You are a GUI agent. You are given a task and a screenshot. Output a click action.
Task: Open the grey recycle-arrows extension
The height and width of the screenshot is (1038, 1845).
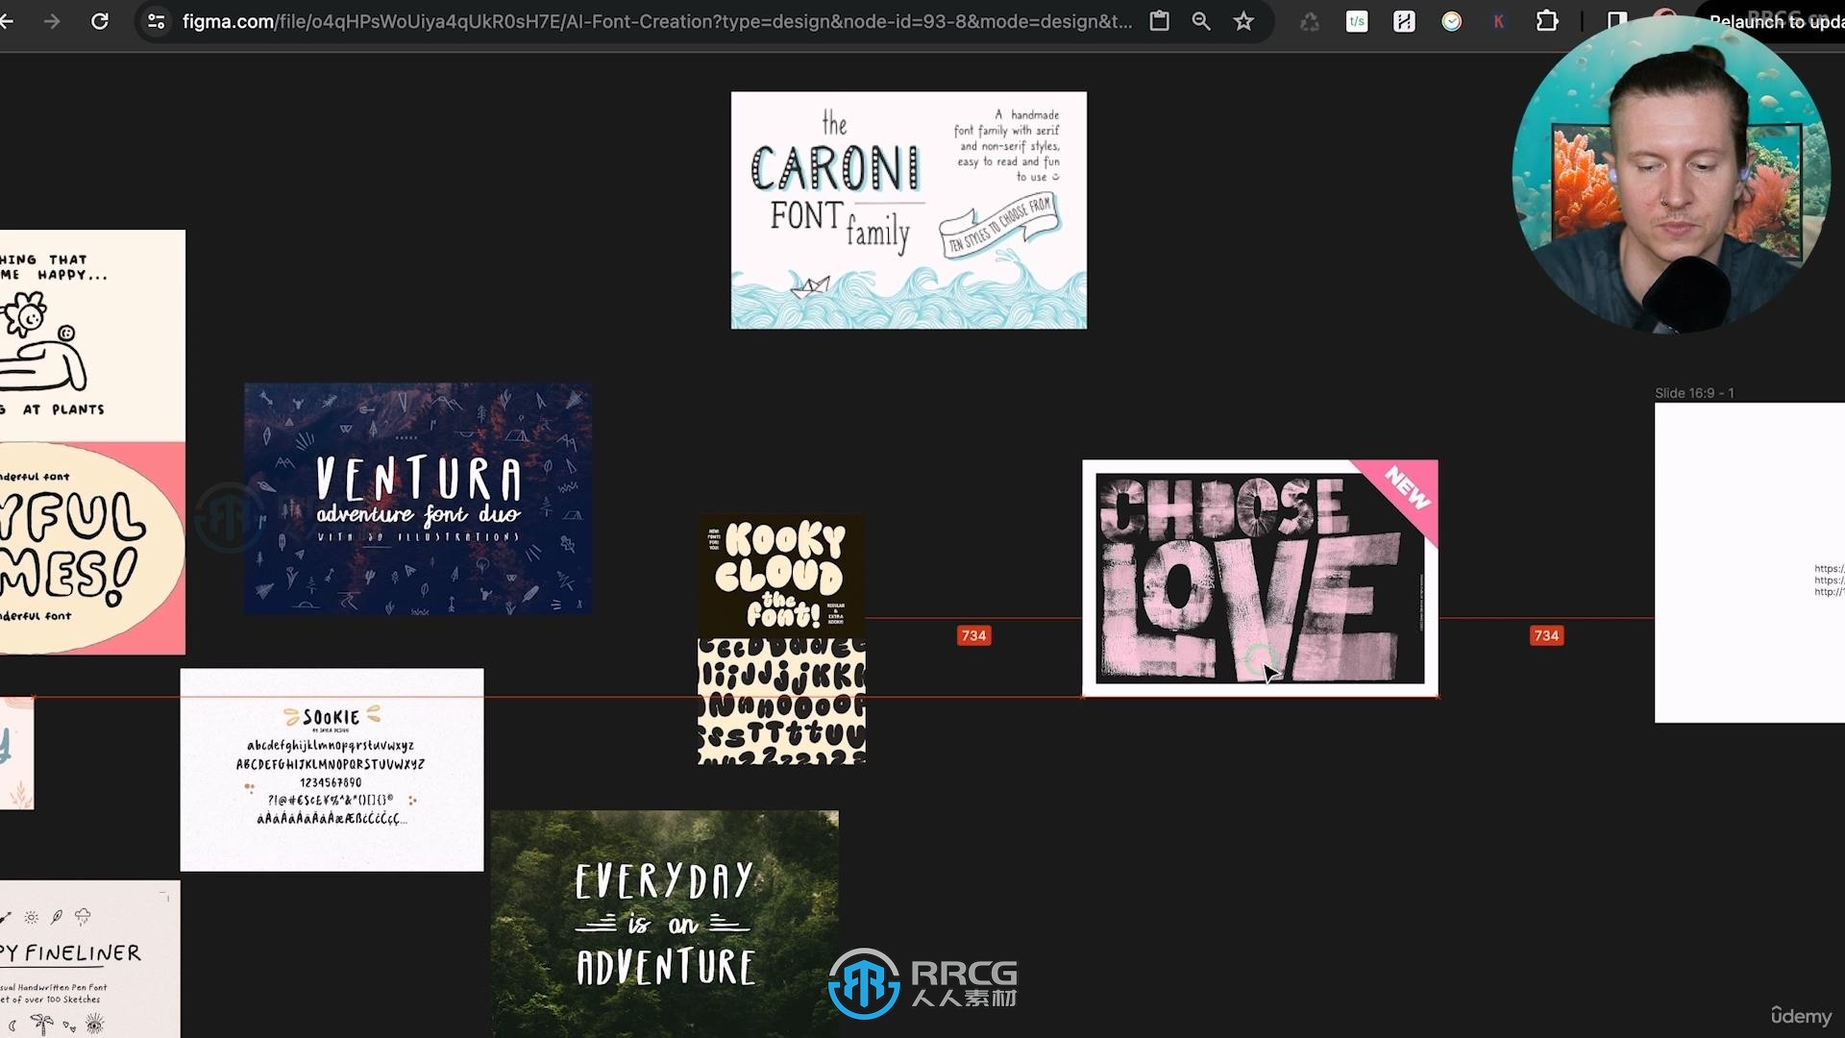coord(1310,21)
